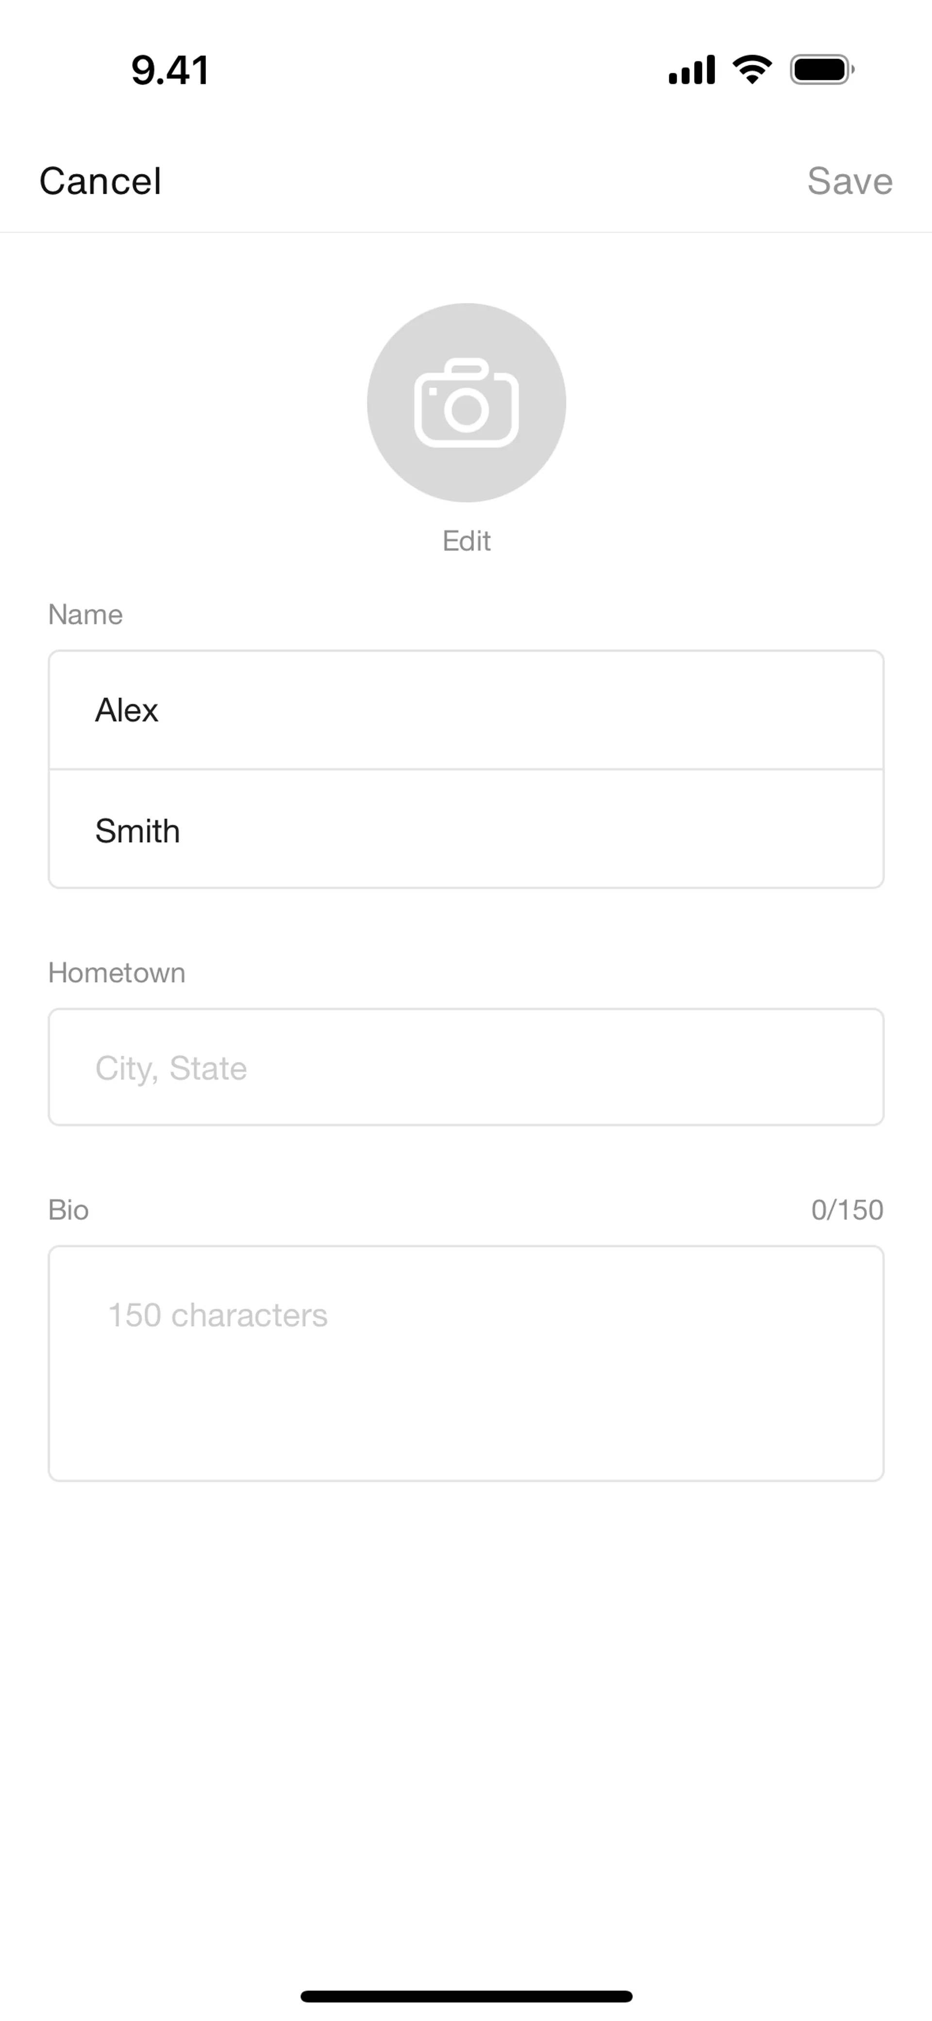
Task: Focus the first name field containing Alex
Action: (x=466, y=710)
